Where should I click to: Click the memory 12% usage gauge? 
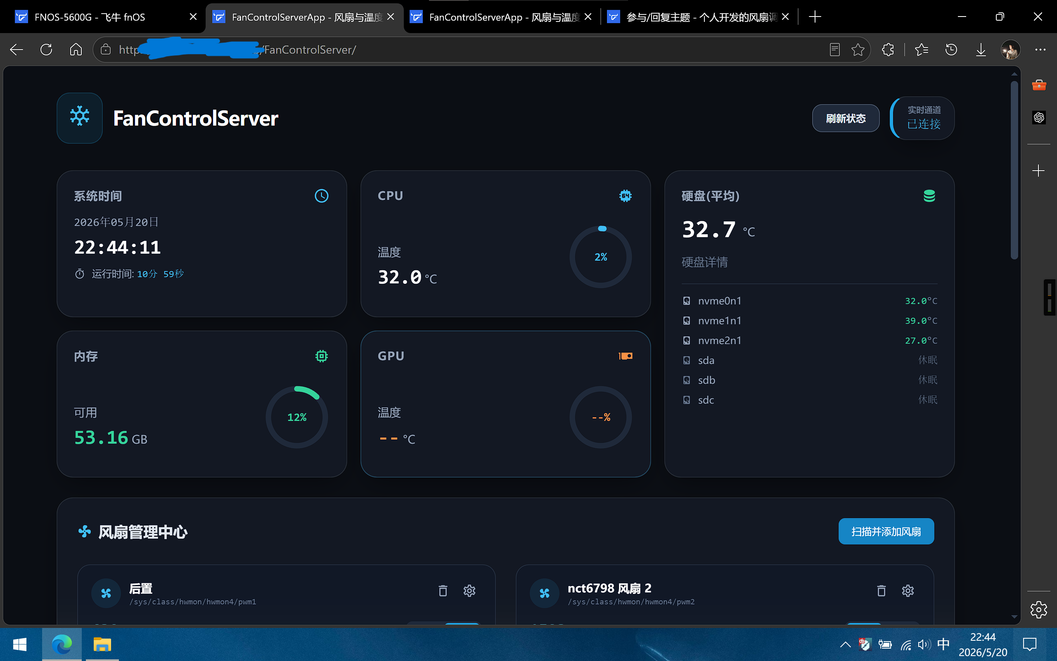296,417
